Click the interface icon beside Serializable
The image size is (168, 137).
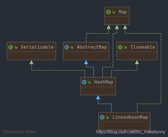pos(11,47)
